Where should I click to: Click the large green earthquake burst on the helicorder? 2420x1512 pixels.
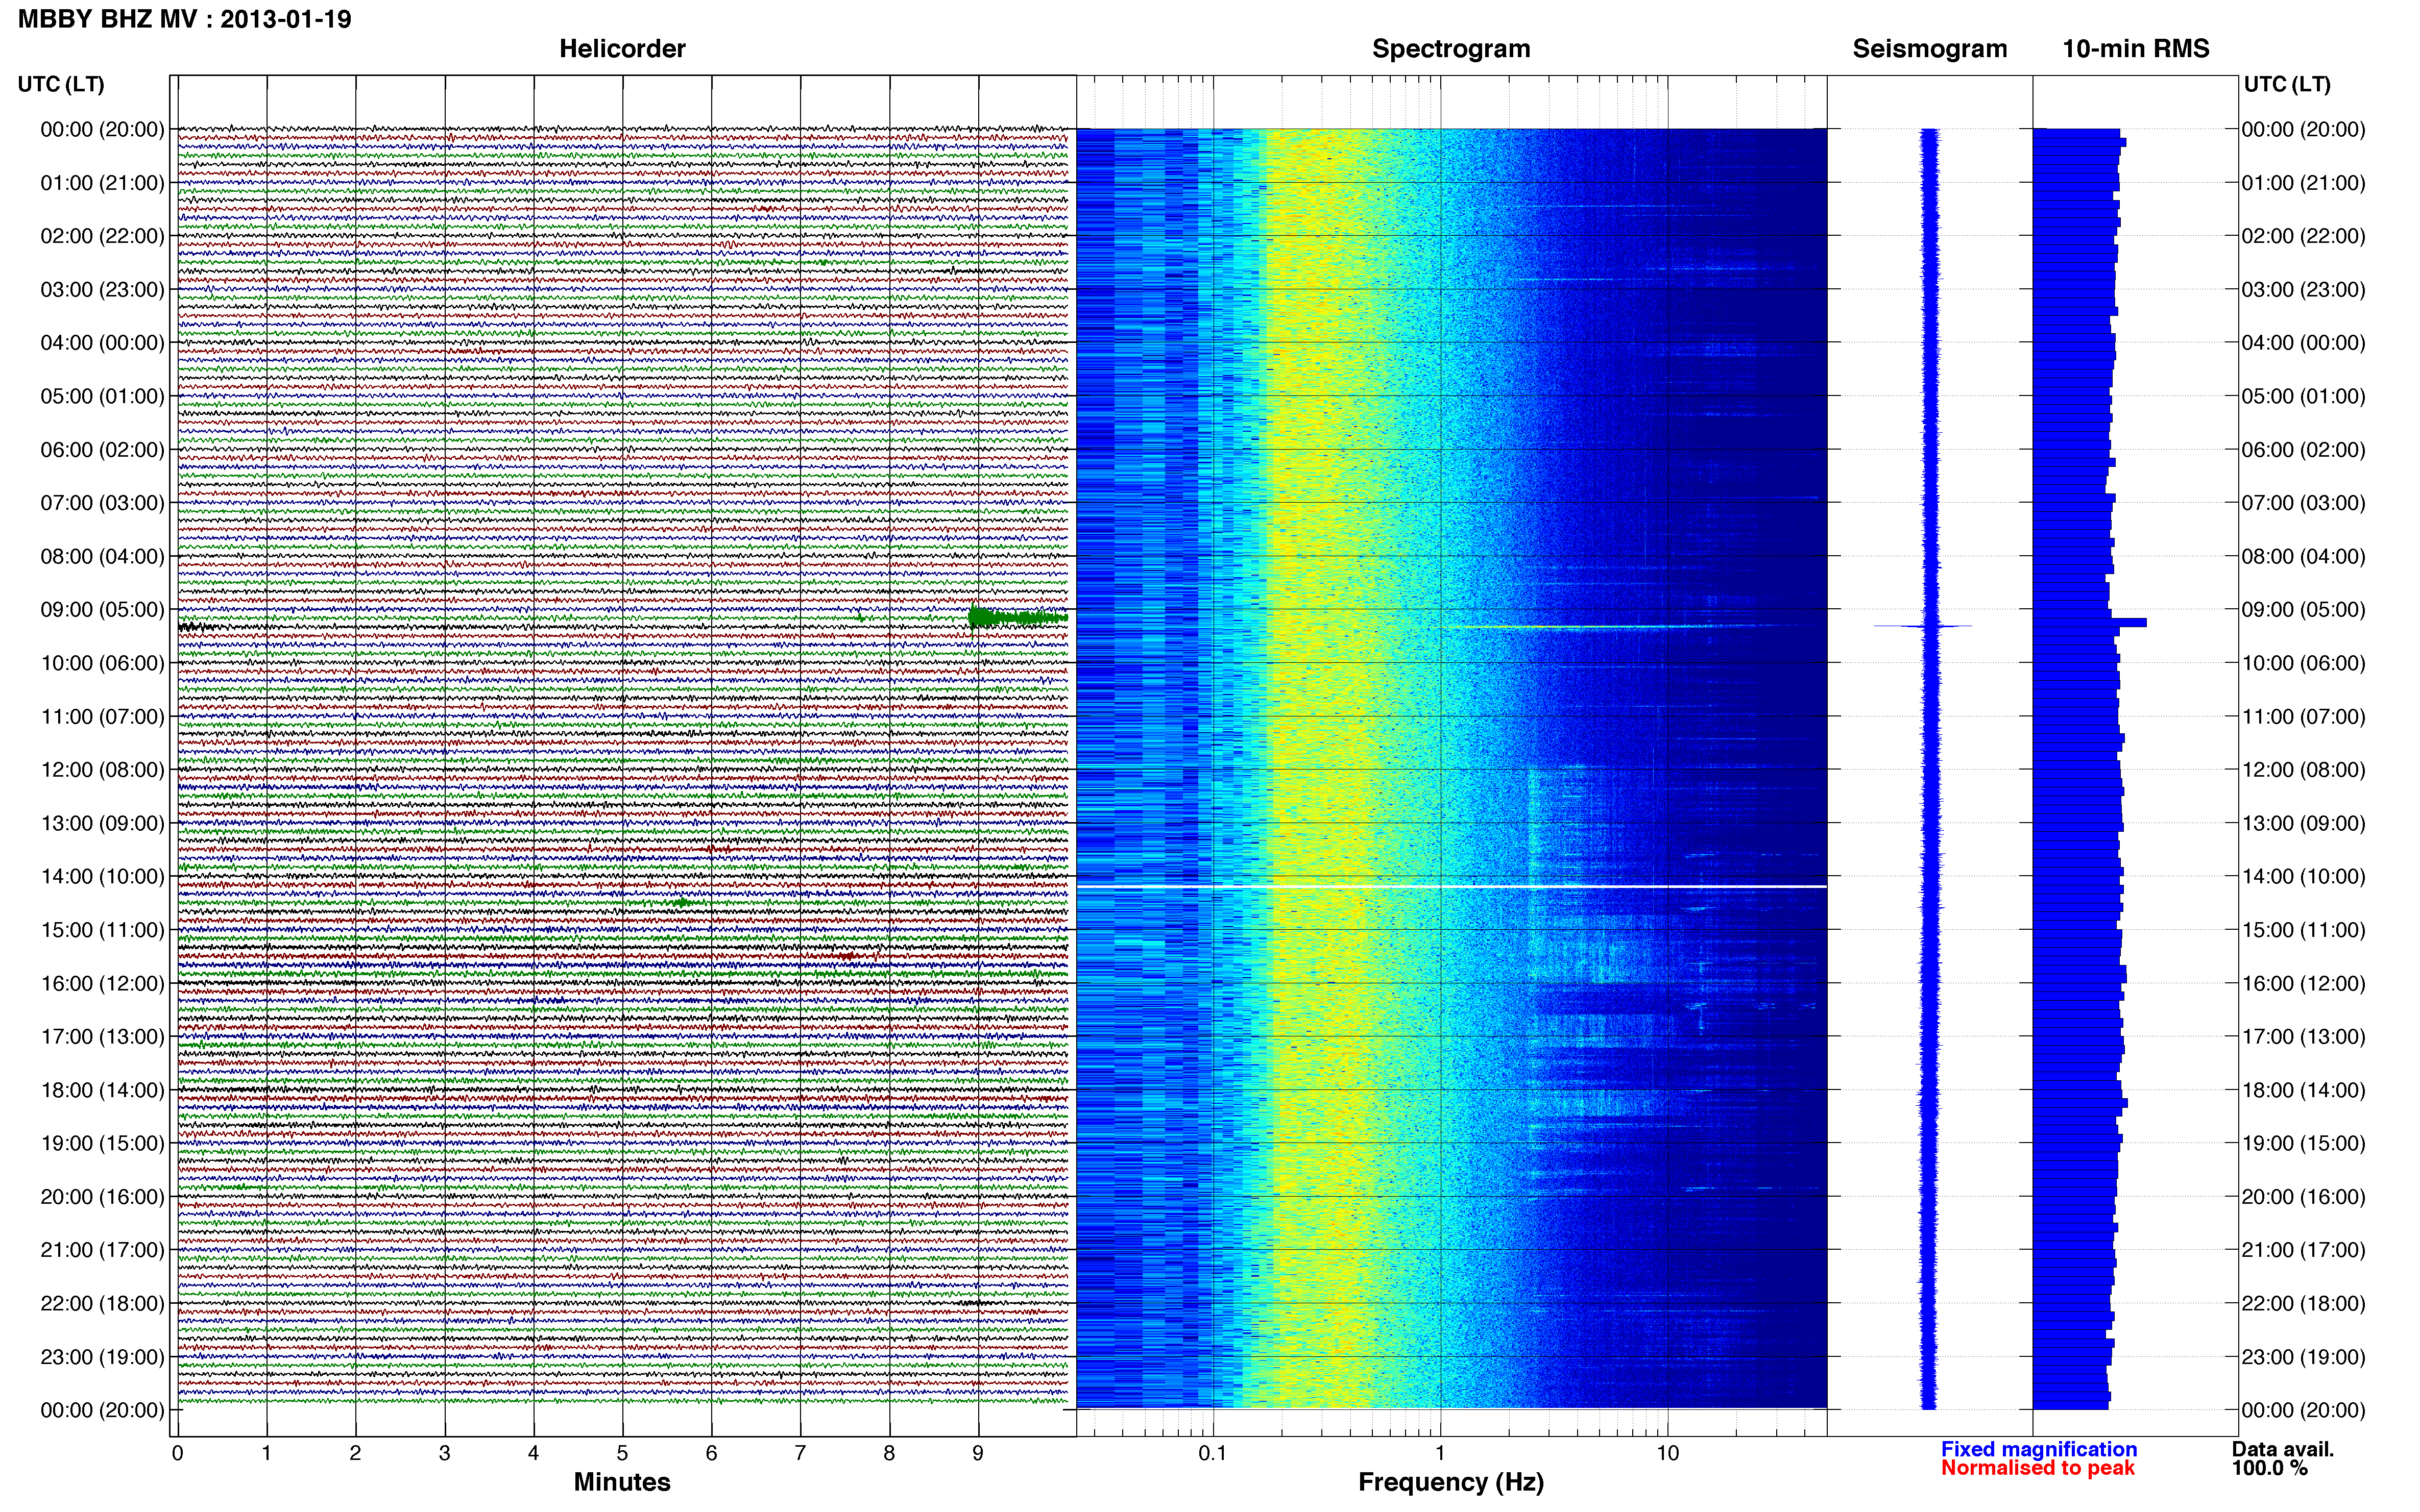pyautogui.click(x=1018, y=617)
